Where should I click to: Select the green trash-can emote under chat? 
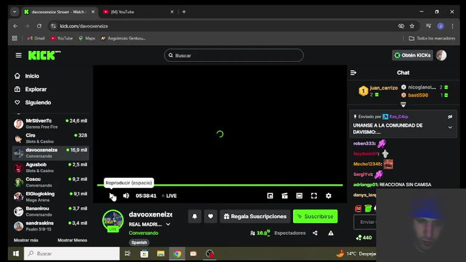click(x=368, y=209)
